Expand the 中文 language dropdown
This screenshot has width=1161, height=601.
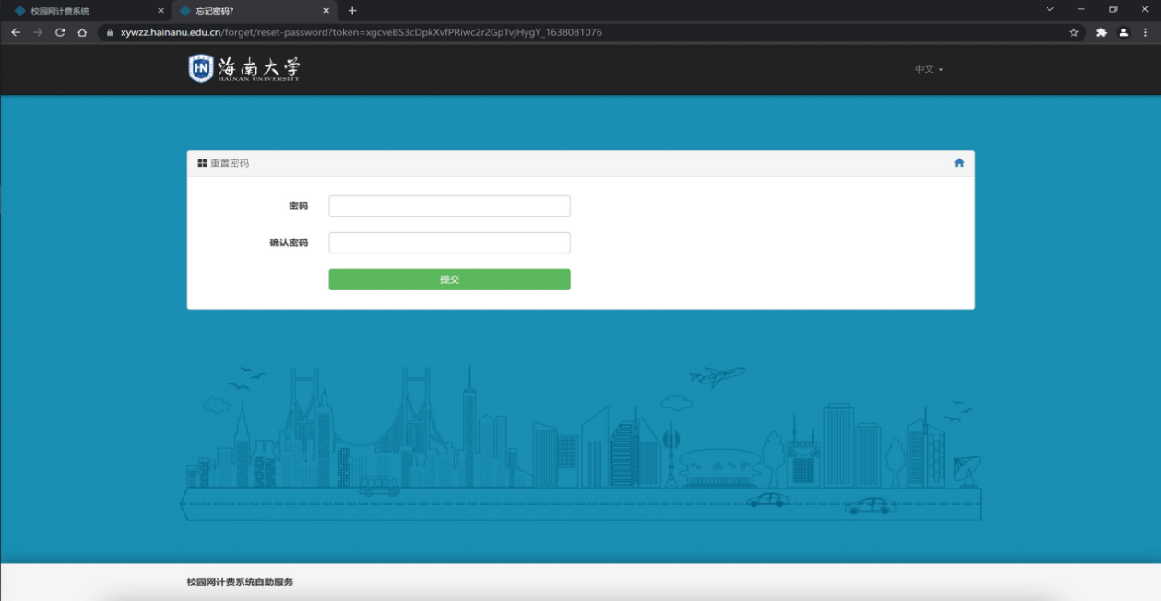tap(929, 69)
